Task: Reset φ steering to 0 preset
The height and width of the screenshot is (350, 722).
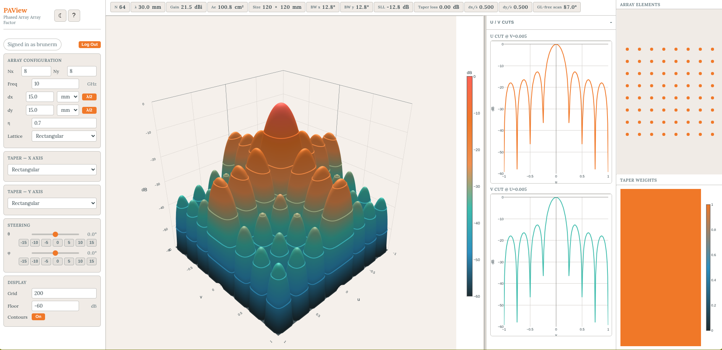Action: pyautogui.click(x=58, y=261)
